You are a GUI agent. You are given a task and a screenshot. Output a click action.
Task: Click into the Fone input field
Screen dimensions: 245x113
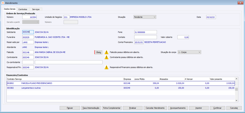145,32
